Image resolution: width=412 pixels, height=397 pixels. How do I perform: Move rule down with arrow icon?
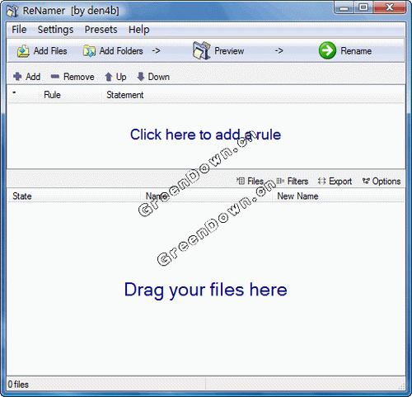click(141, 77)
